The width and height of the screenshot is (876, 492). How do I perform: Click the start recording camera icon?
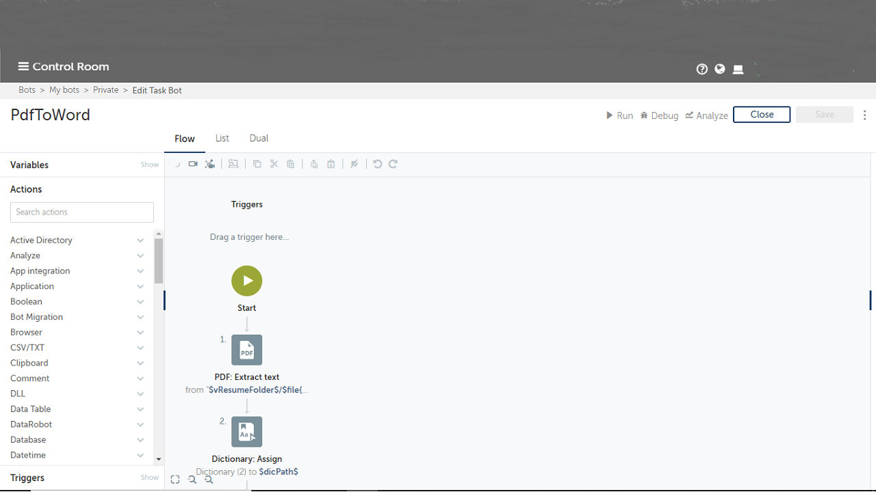pyautogui.click(x=193, y=164)
